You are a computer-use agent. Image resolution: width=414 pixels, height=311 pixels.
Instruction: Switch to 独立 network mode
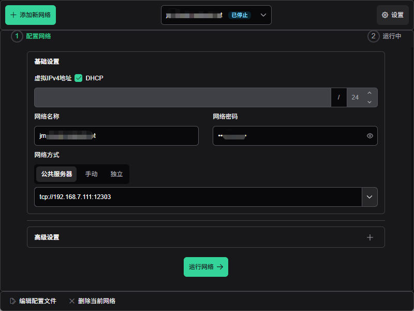(x=116, y=174)
